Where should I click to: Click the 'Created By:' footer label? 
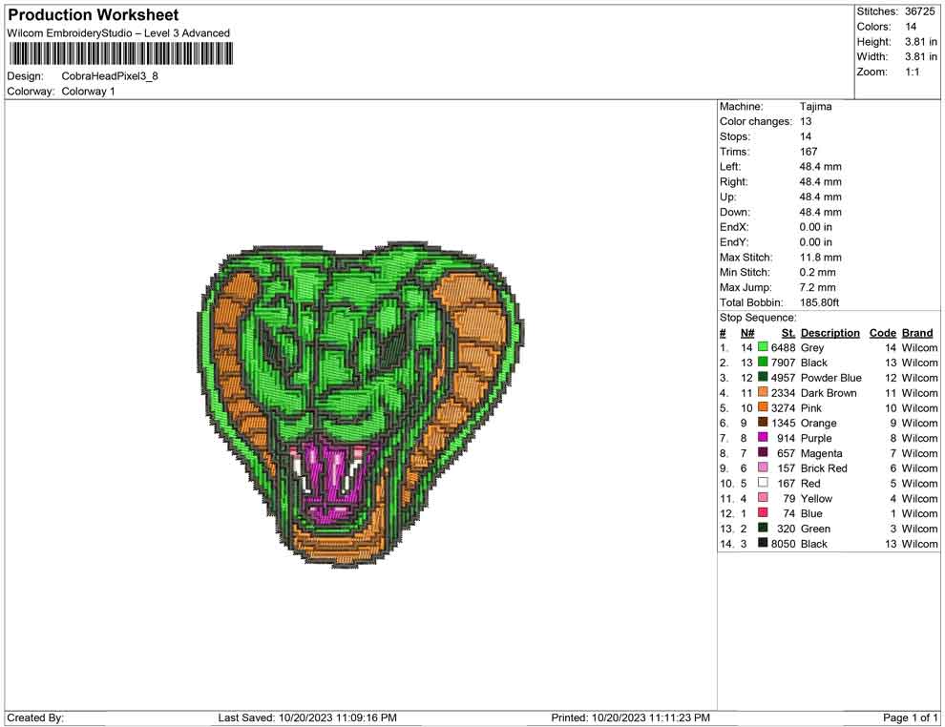[35, 717]
